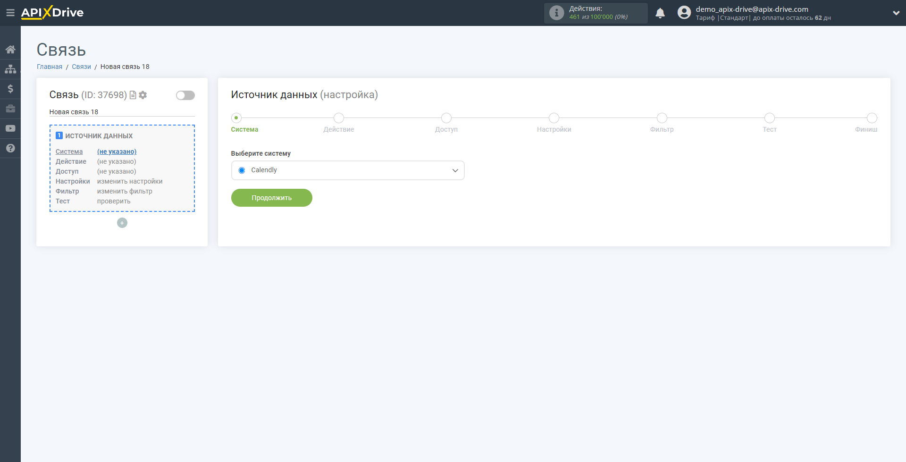
Task: Open the connection log document icon
Action: 133,95
